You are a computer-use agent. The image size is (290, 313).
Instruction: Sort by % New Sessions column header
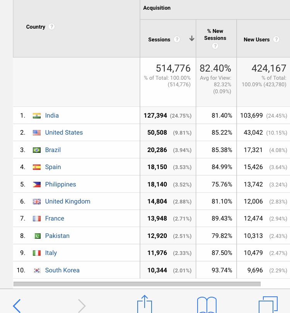(215, 34)
